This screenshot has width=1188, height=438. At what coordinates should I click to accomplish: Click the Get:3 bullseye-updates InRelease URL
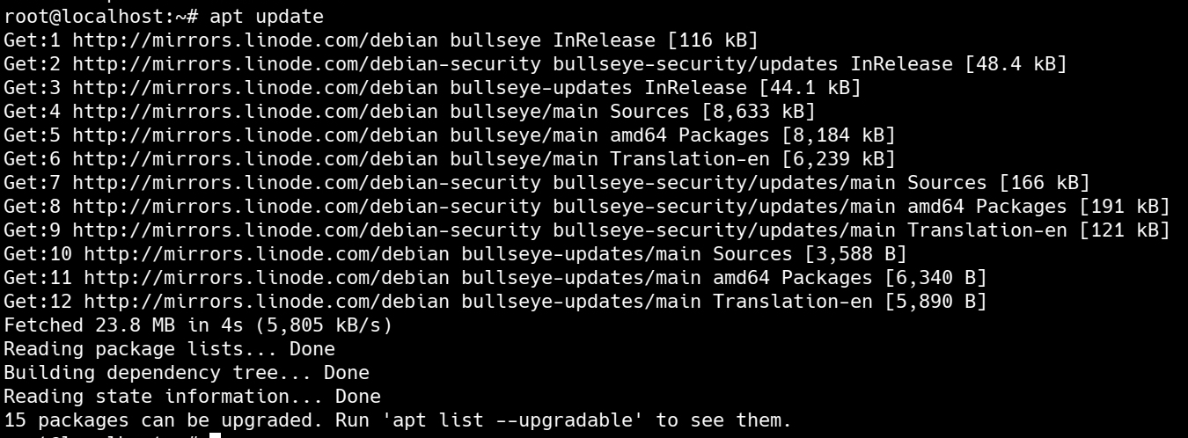256,87
